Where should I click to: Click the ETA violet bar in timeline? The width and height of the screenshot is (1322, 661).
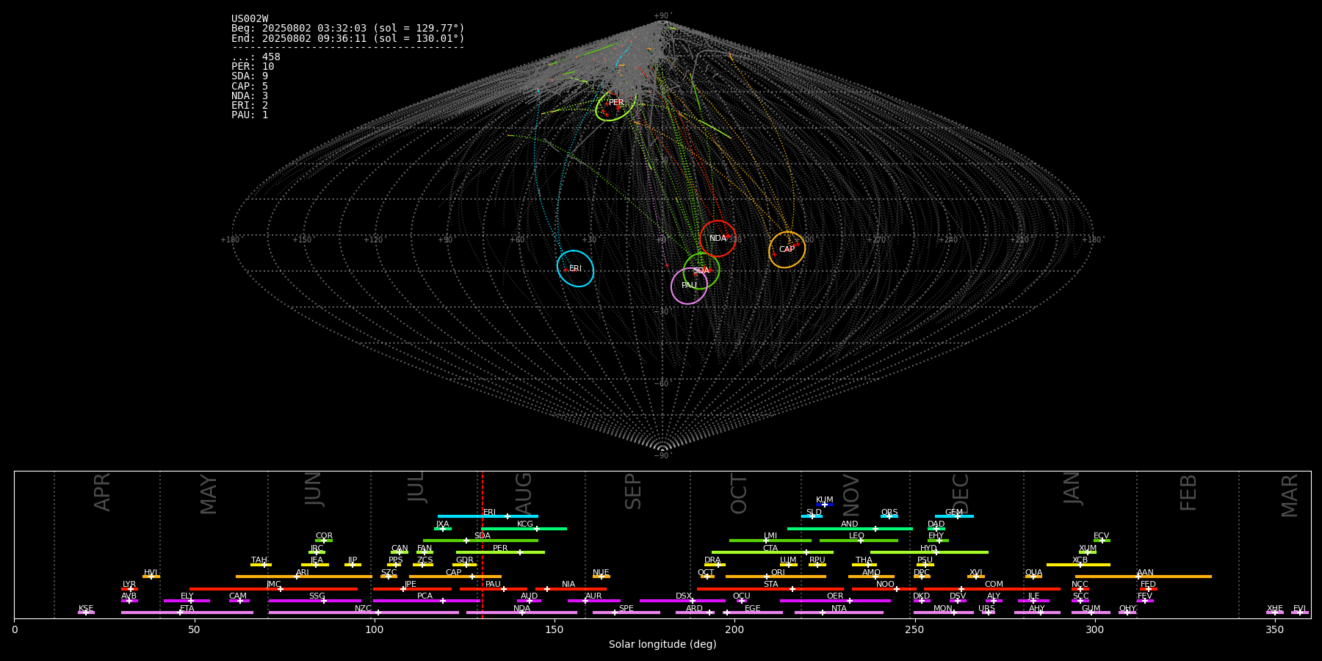point(187,613)
